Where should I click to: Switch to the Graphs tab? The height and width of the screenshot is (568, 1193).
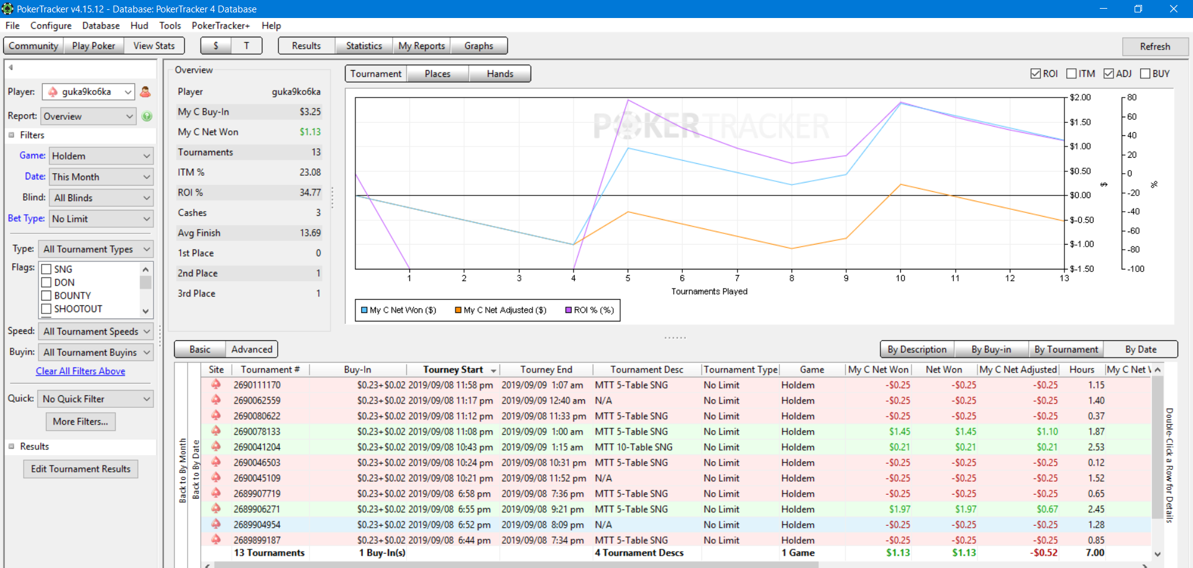click(478, 46)
